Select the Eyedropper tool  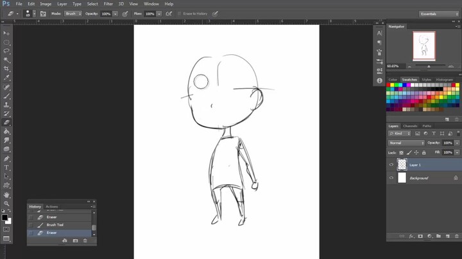click(6, 78)
